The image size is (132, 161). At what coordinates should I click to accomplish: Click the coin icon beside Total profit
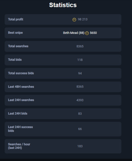click(74, 20)
